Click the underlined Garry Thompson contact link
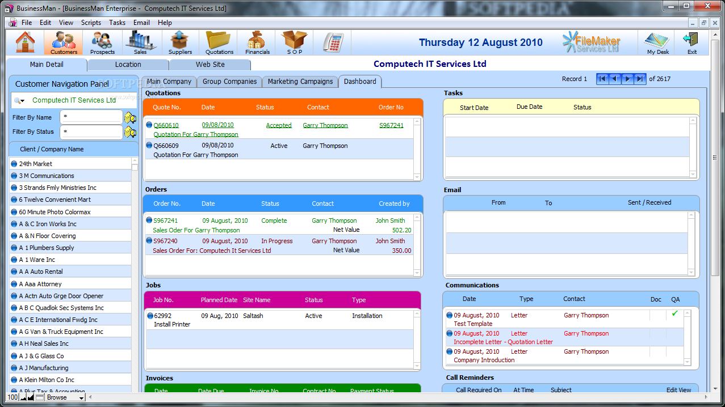The image size is (725, 407). pos(325,125)
